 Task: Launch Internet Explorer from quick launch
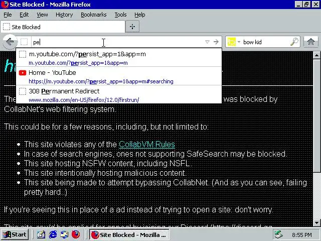coord(53,234)
